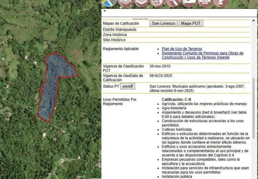Click the 'Calificación: C-R' heading
258x179 pixels.
pos(176,100)
